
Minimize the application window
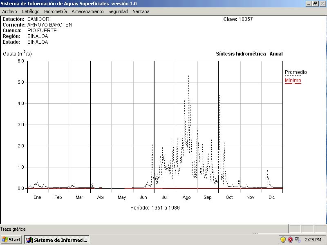coord(309,3)
